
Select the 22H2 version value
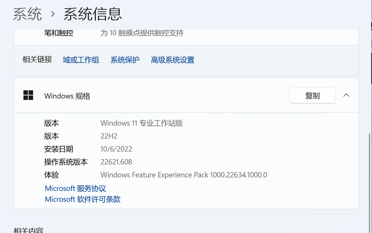109,136
